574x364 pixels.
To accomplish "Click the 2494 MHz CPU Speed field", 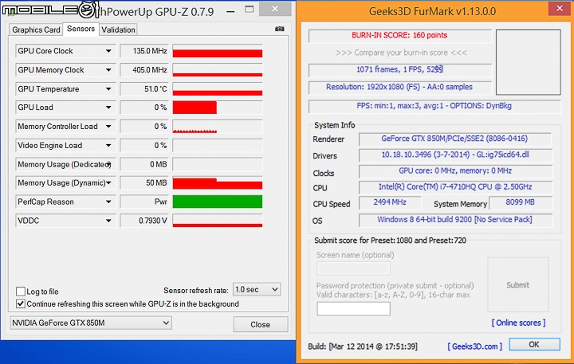I will [390, 202].
